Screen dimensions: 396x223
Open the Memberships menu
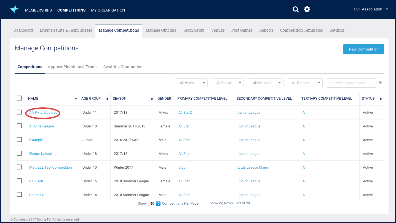[38, 10]
